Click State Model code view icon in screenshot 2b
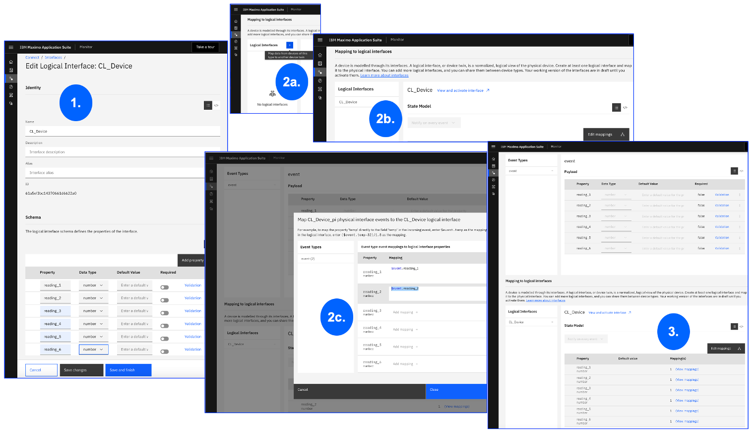755x432 pixels. (625, 107)
